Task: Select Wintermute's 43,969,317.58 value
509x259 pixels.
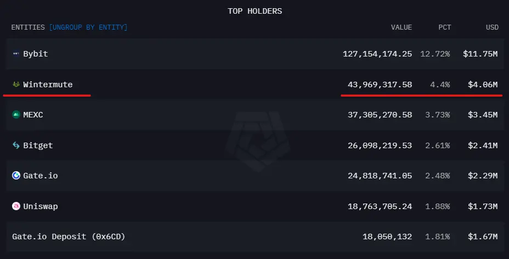Action: pyautogui.click(x=380, y=85)
